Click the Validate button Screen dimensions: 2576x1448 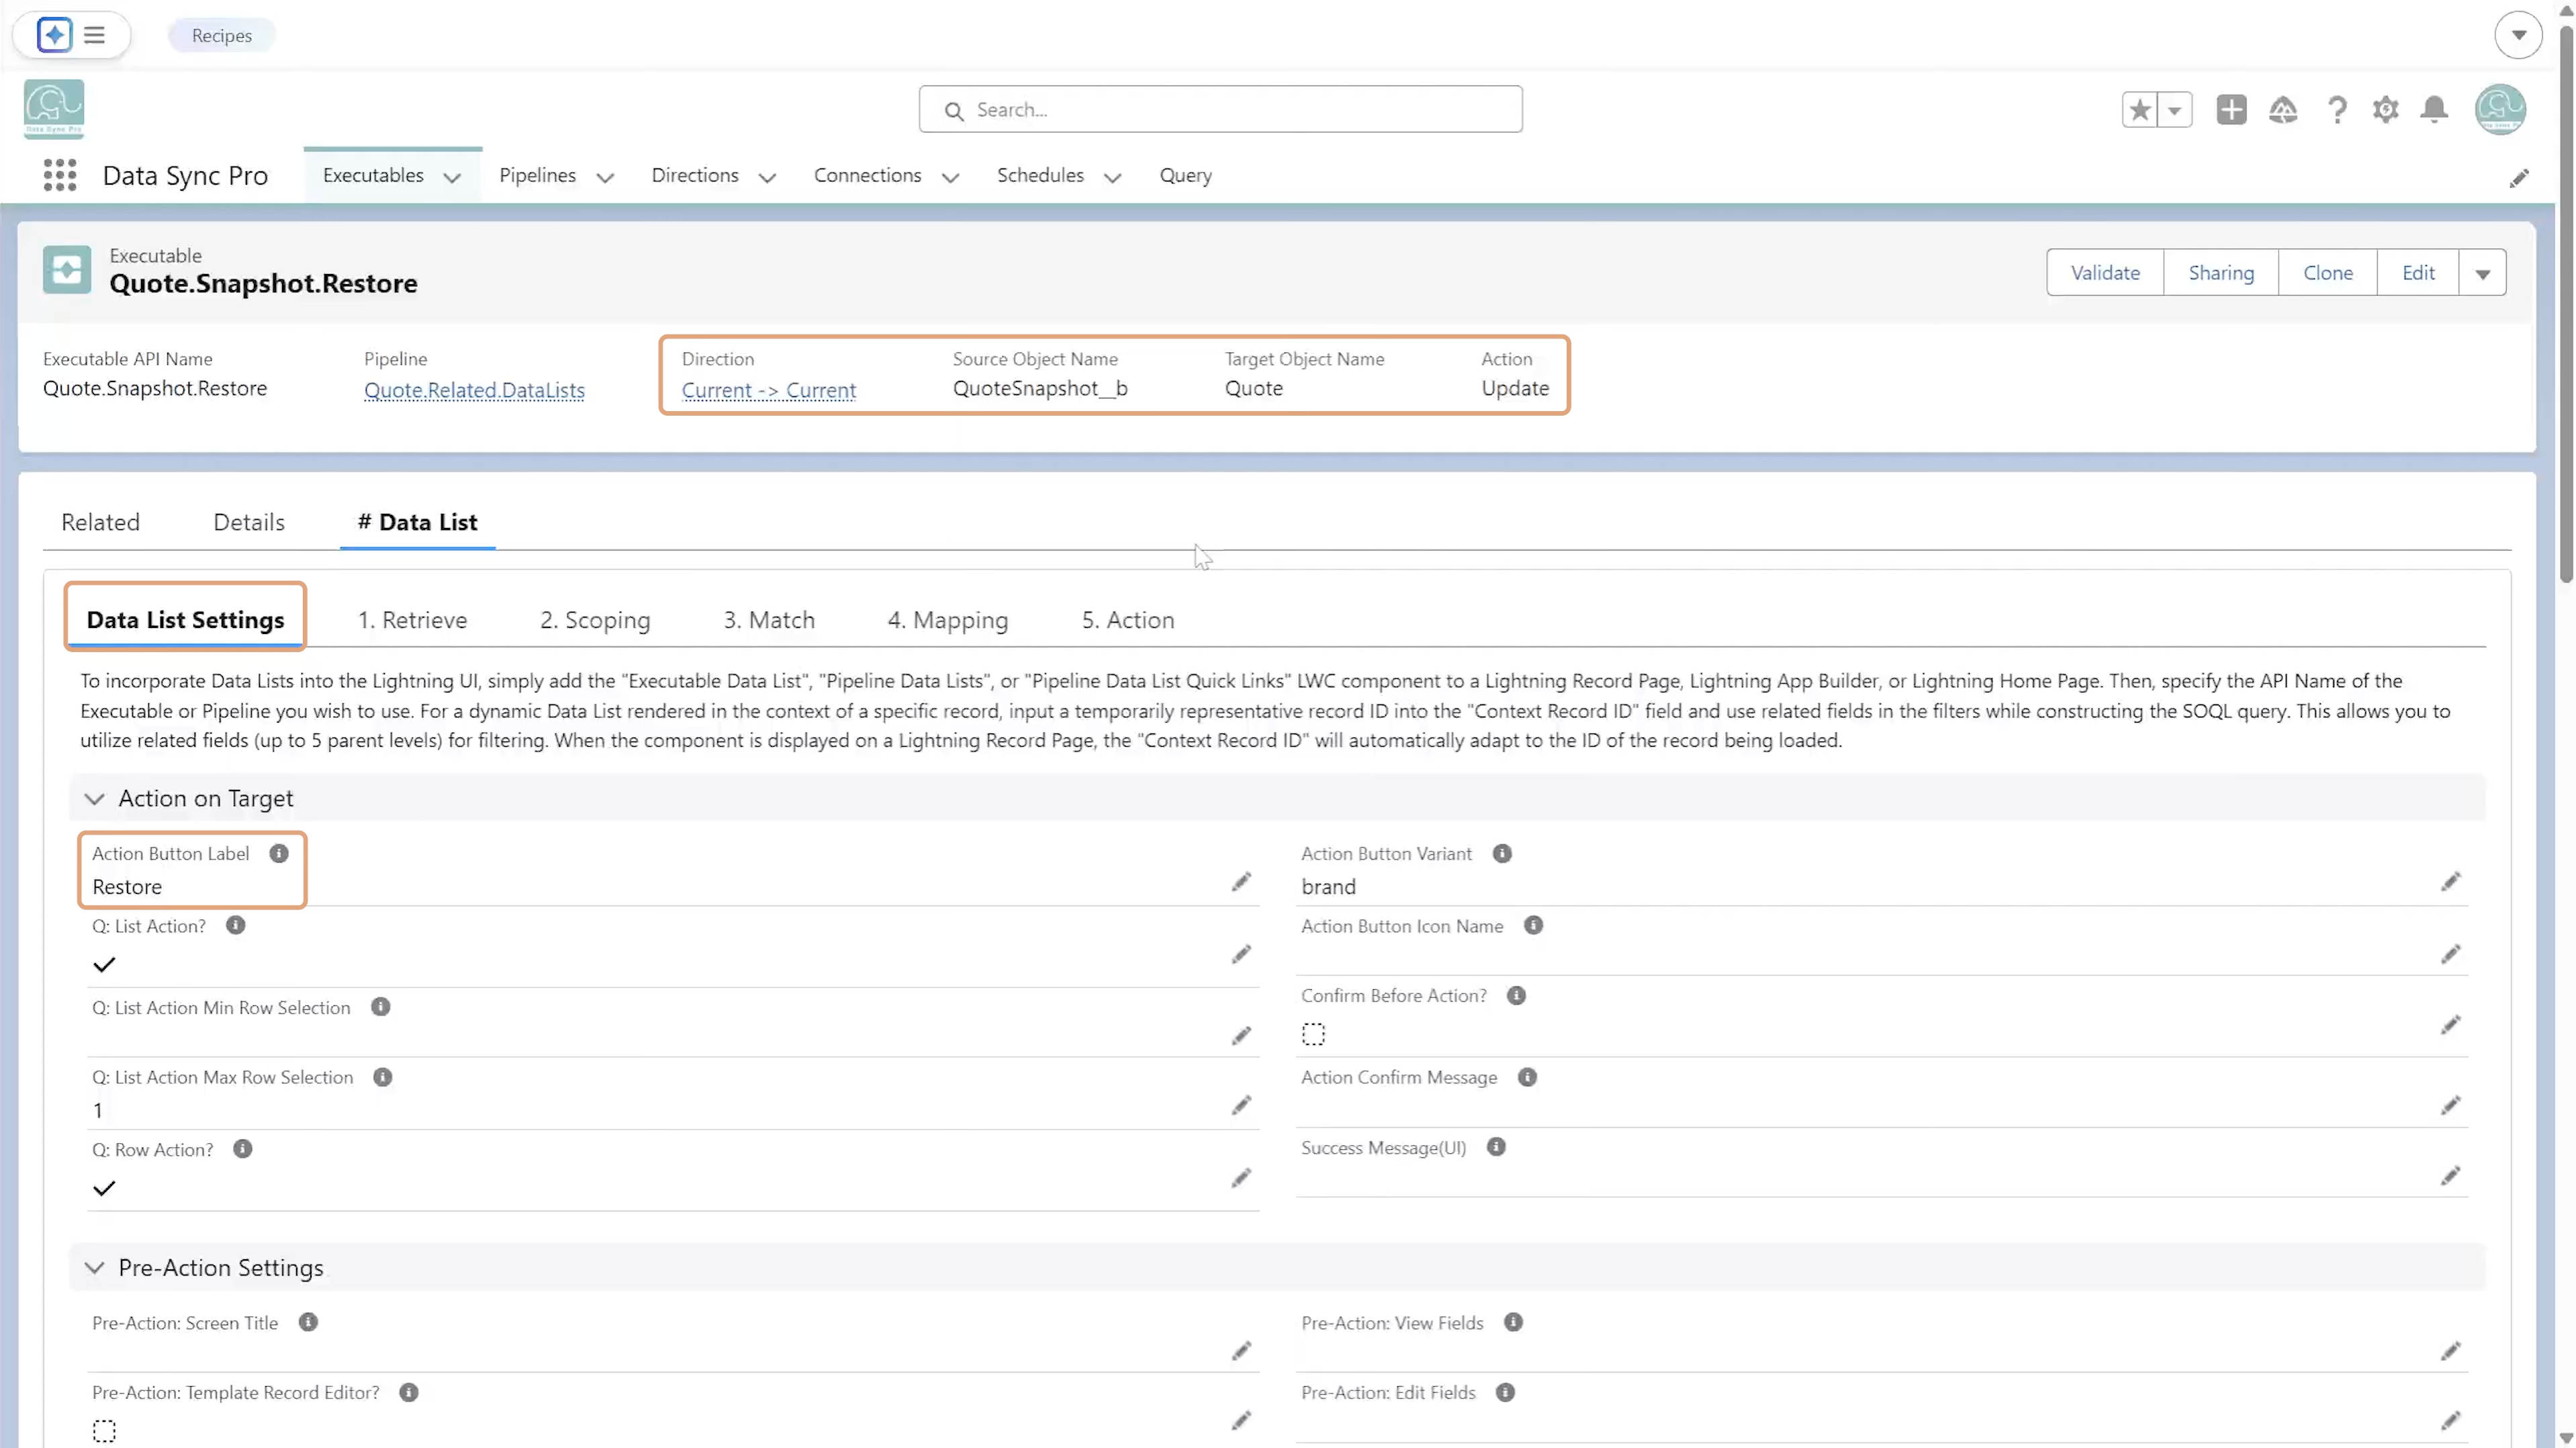pos(2105,273)
